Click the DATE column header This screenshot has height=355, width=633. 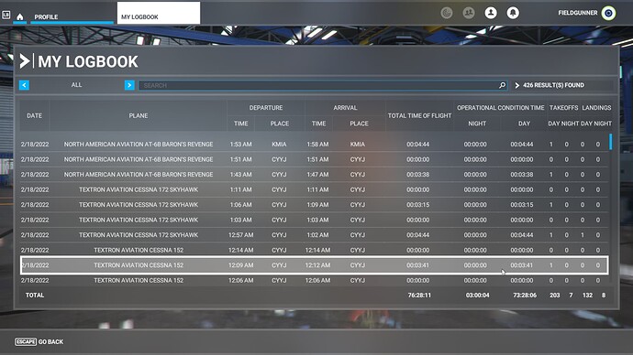click(34, 115)
